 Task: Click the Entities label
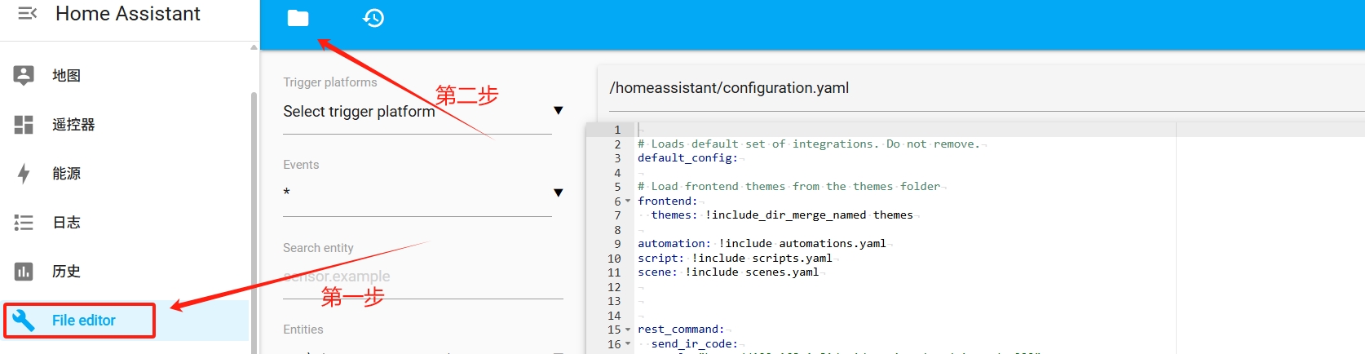(303, 330)
